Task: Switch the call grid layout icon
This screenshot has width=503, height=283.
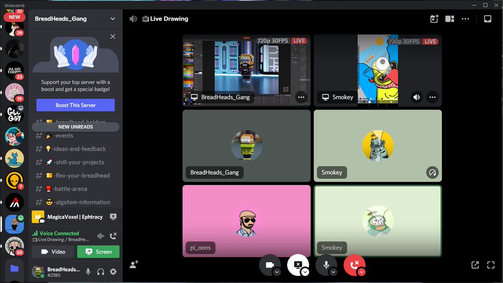Action: tap(450, 18)
